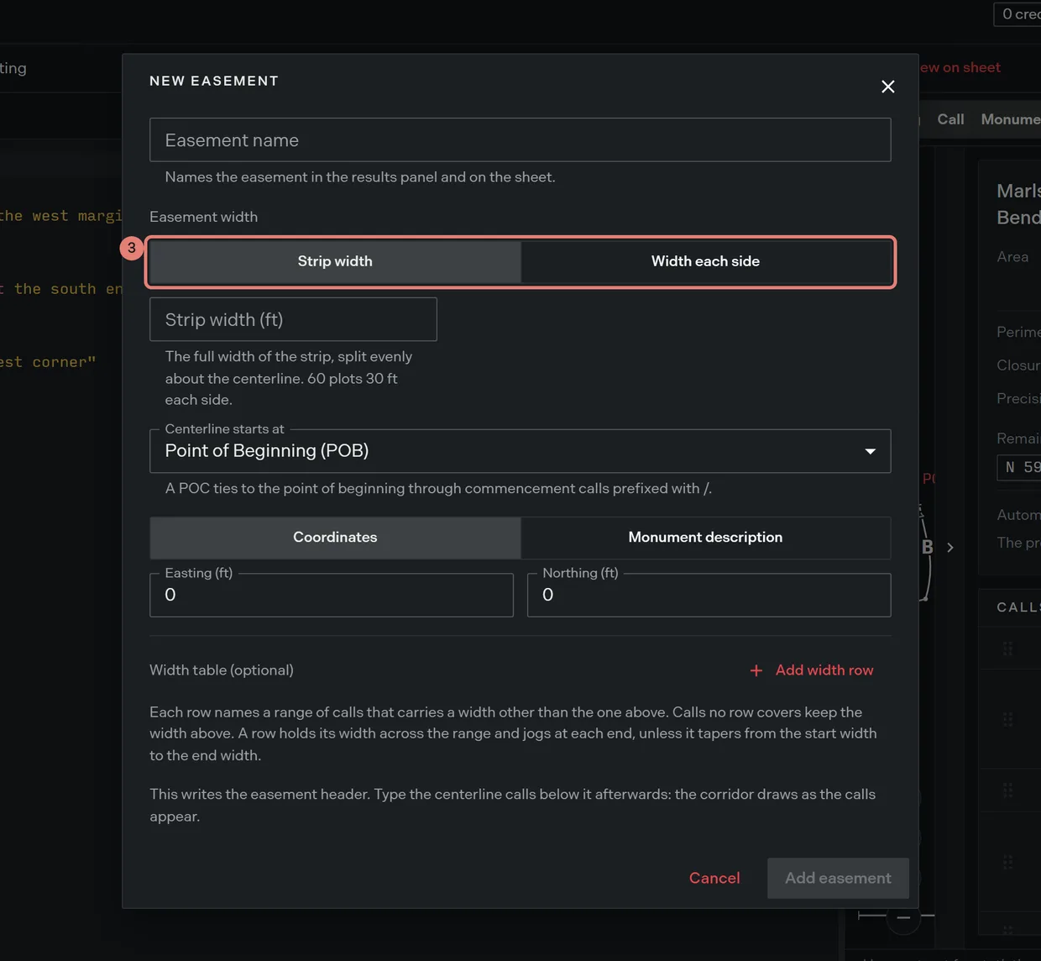The image size is (1041, 961).
Task: Switch to Monument description mode
Action: [705, 538]
